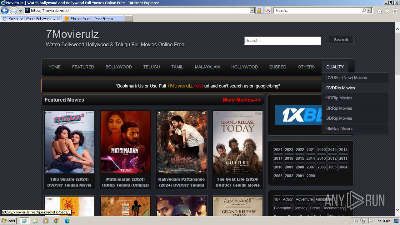The width and height of the screenshot is (400, 225).
Task: Open the Windows Start button
Action: [9, 221]
